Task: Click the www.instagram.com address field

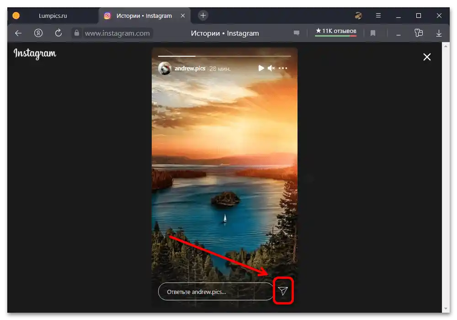Action: 117,33
